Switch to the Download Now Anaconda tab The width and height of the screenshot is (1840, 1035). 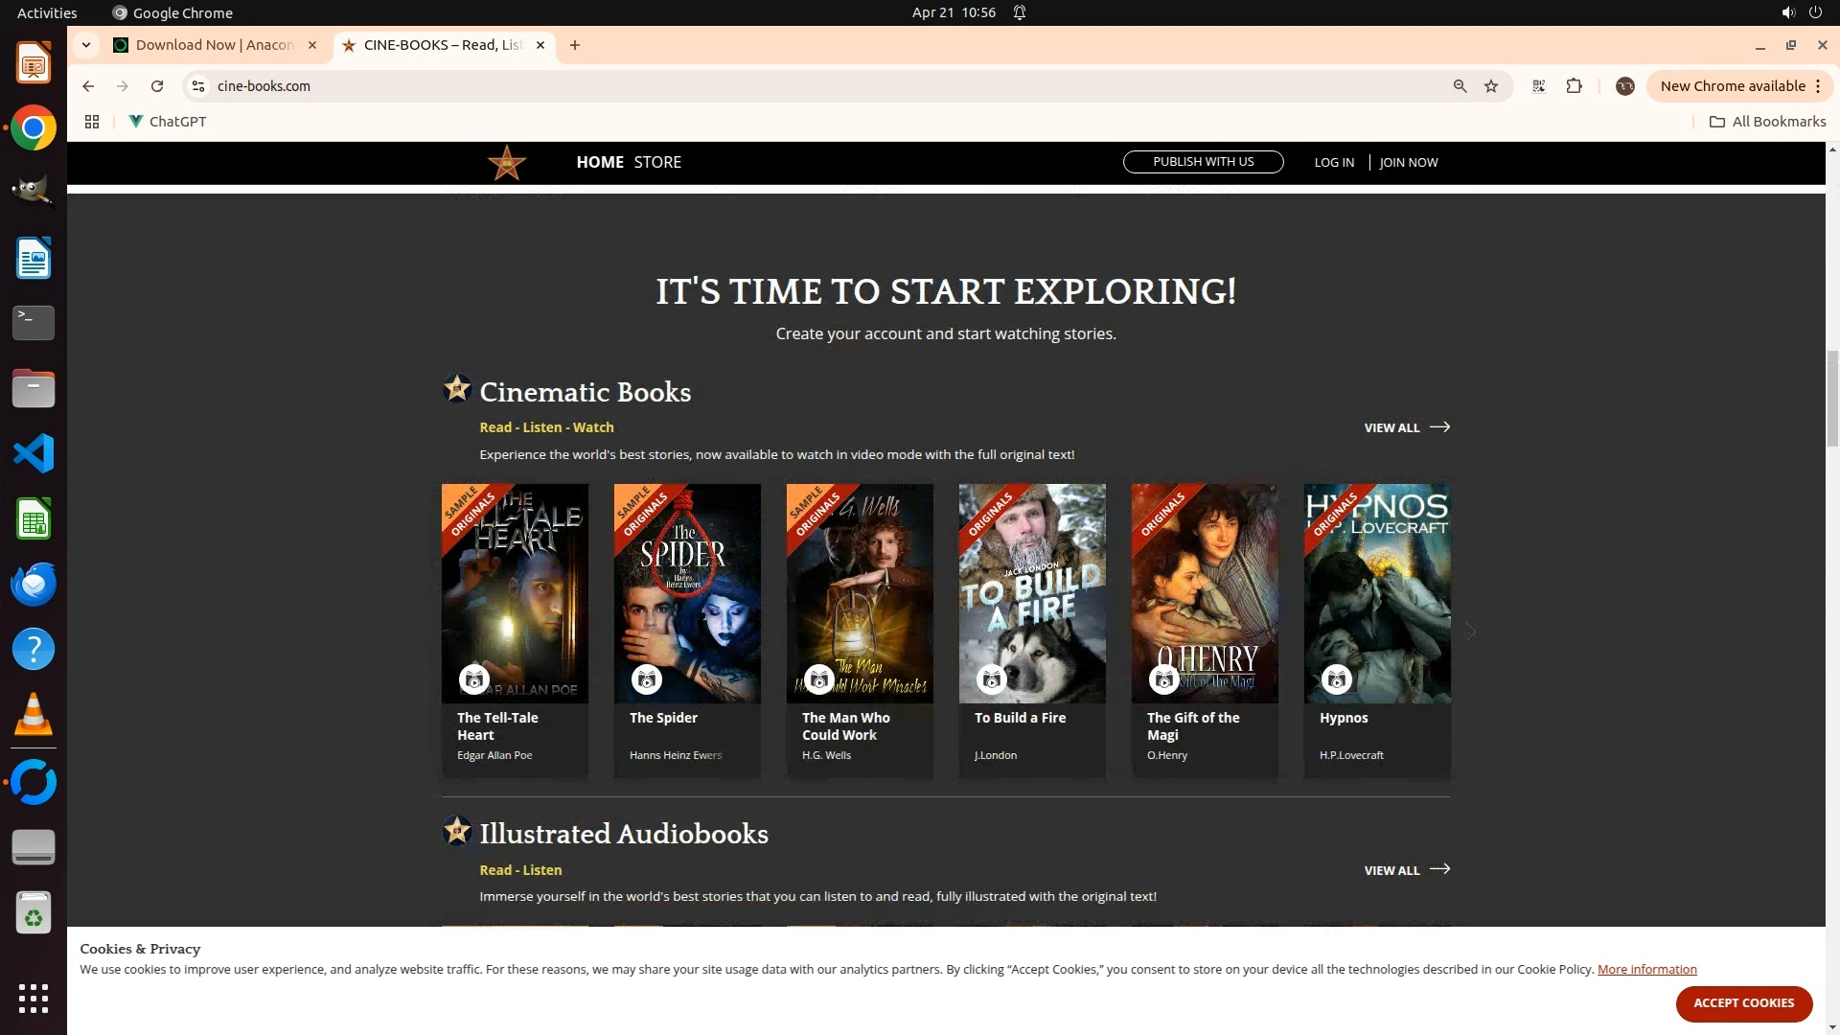(215, 45)
